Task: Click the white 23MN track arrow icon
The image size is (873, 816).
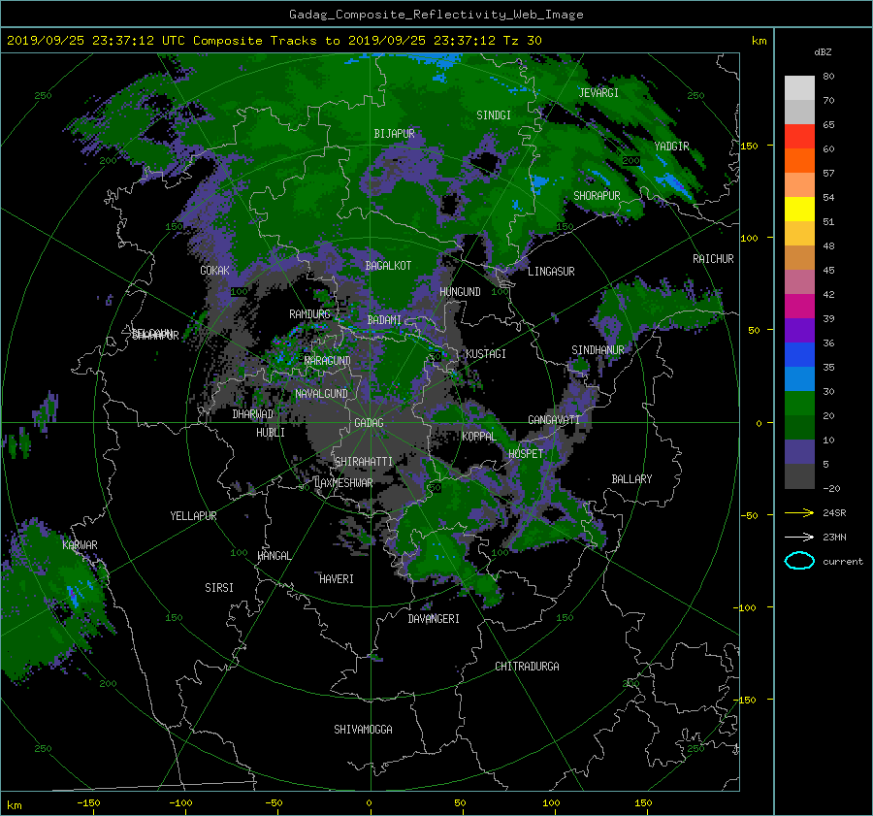Action: [799, 537]
